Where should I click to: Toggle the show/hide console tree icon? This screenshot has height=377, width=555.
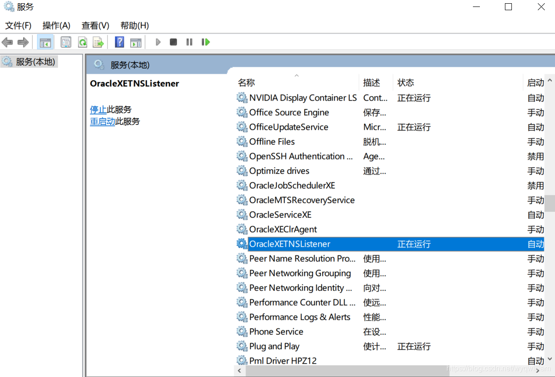pos(45,43)
